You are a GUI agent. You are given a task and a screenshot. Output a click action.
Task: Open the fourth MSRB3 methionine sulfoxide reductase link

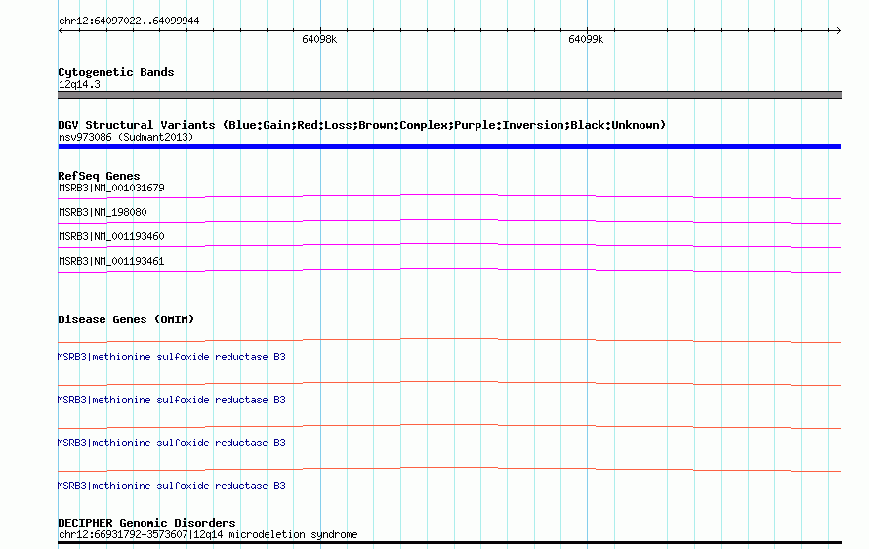coord(171,486)
